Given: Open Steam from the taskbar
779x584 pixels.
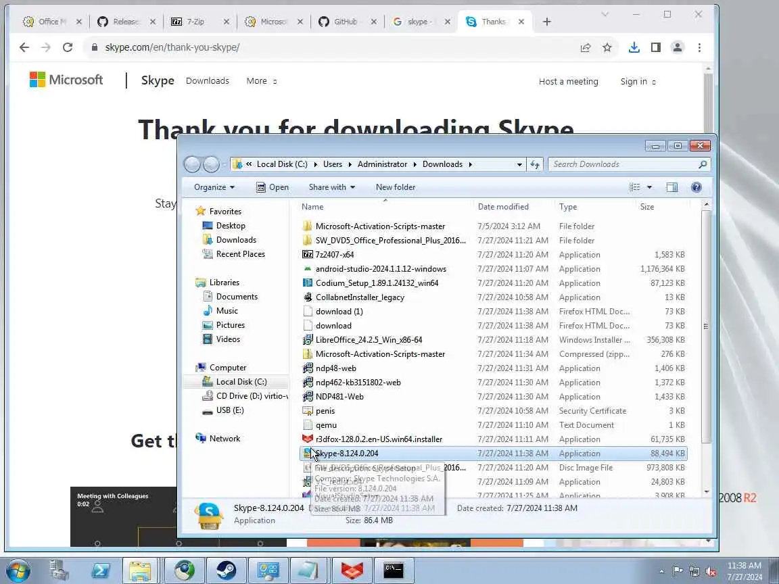Looking at the screenshot, I should coord(226,570).
